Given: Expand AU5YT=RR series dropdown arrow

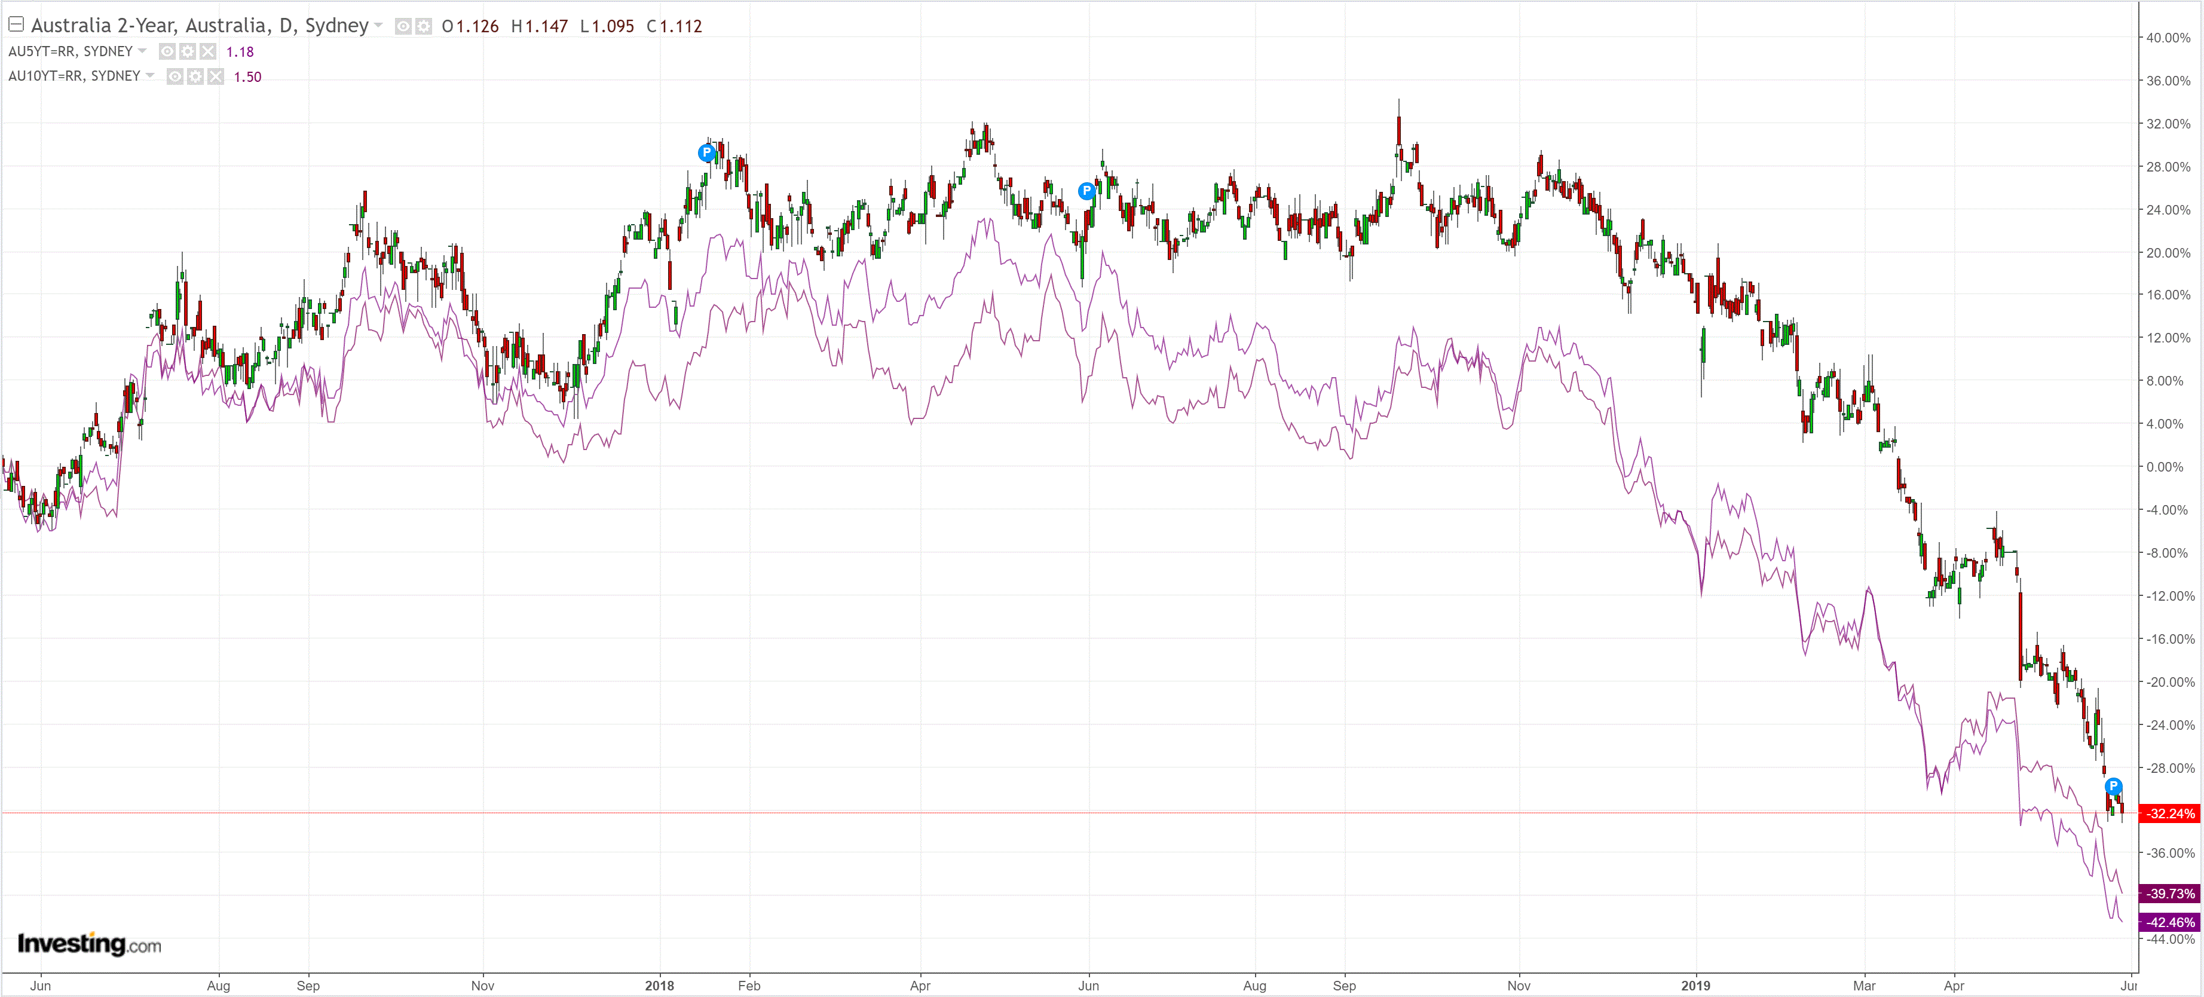Looking at the screenshot, I should [x=142, y=51].
